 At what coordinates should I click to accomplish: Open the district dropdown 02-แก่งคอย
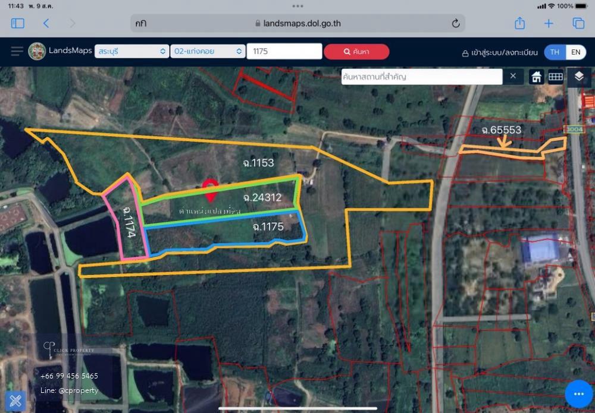click(208, 51)
